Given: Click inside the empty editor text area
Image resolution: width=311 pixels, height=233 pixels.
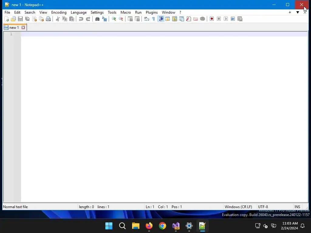Looking at the screenshot, I should (164, 117).
